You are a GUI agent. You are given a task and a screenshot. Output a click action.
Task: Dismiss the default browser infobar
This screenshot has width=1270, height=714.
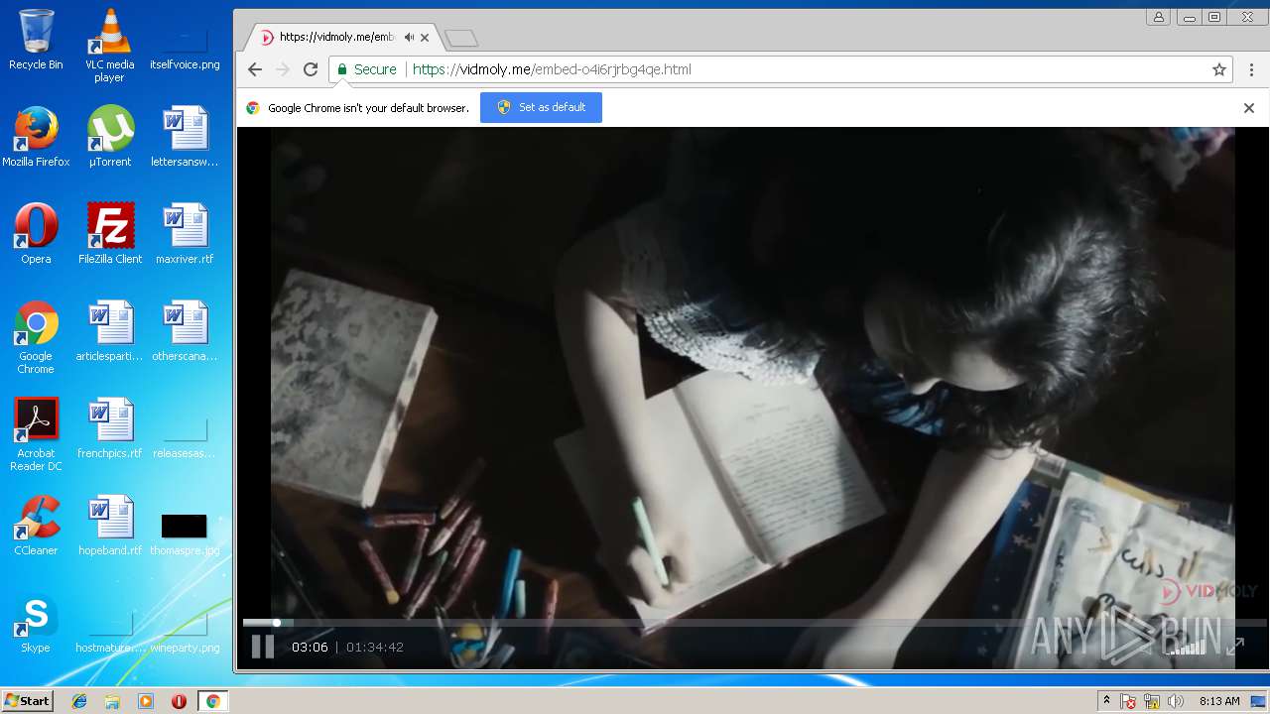pyautogui.click(x=1249, y=108)
